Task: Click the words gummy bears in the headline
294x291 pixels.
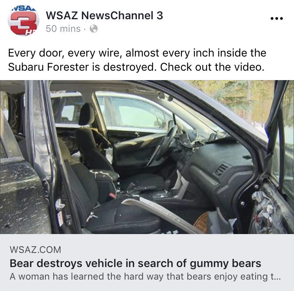Action: tap(225, 264)
